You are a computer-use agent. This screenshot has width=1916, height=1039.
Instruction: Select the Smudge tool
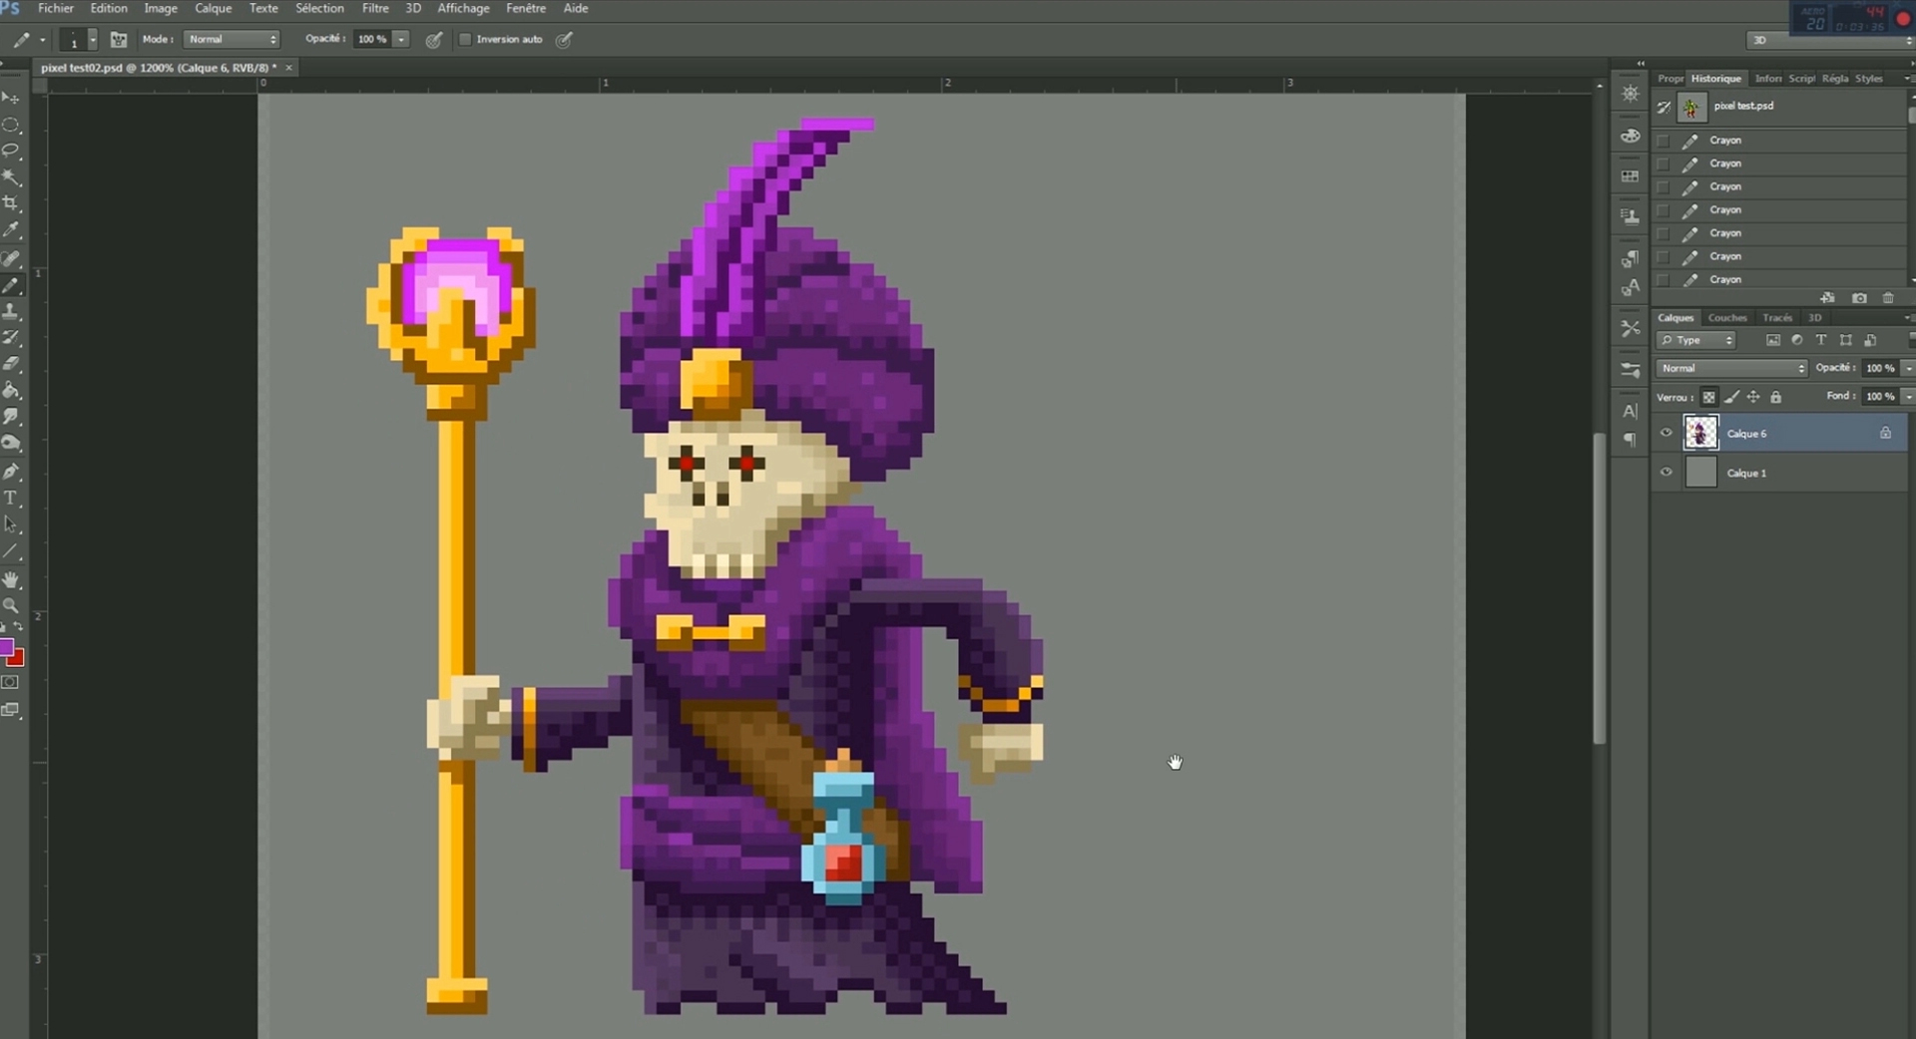[x=11, y=416]
